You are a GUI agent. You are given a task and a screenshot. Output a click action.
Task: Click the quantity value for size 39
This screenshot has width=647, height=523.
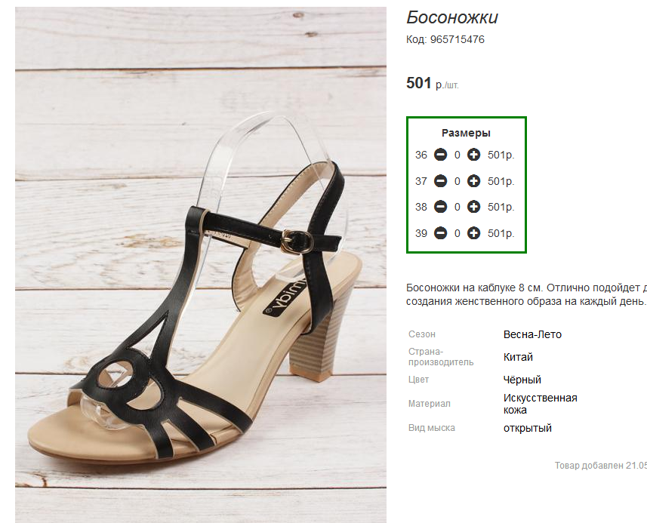pos(458,233)
